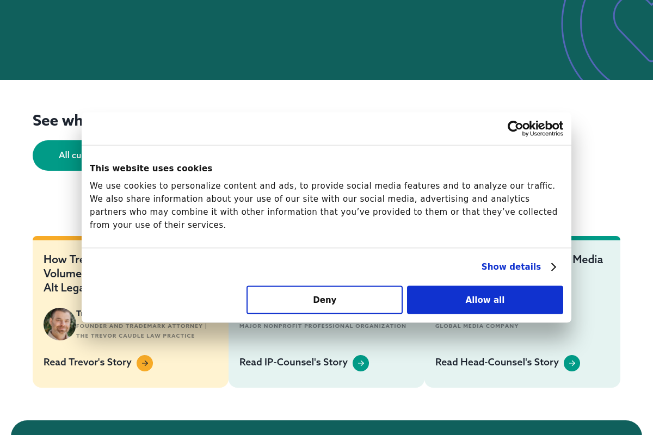Click orange arrow icon beside Read Trevor's Story
Screen dimensions: 653x435
(x=145, y=363)
